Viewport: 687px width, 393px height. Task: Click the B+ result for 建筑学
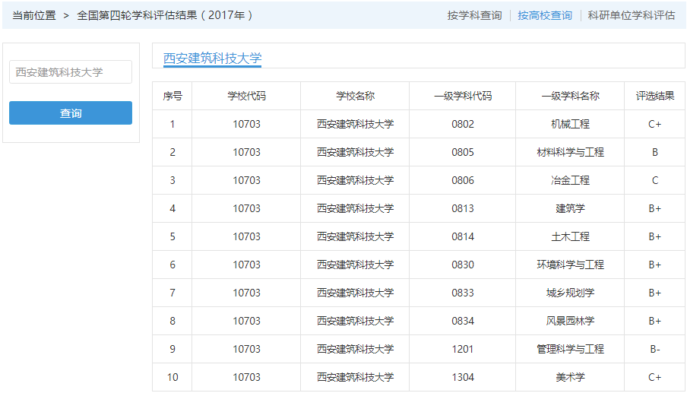[x=654, y=208]
